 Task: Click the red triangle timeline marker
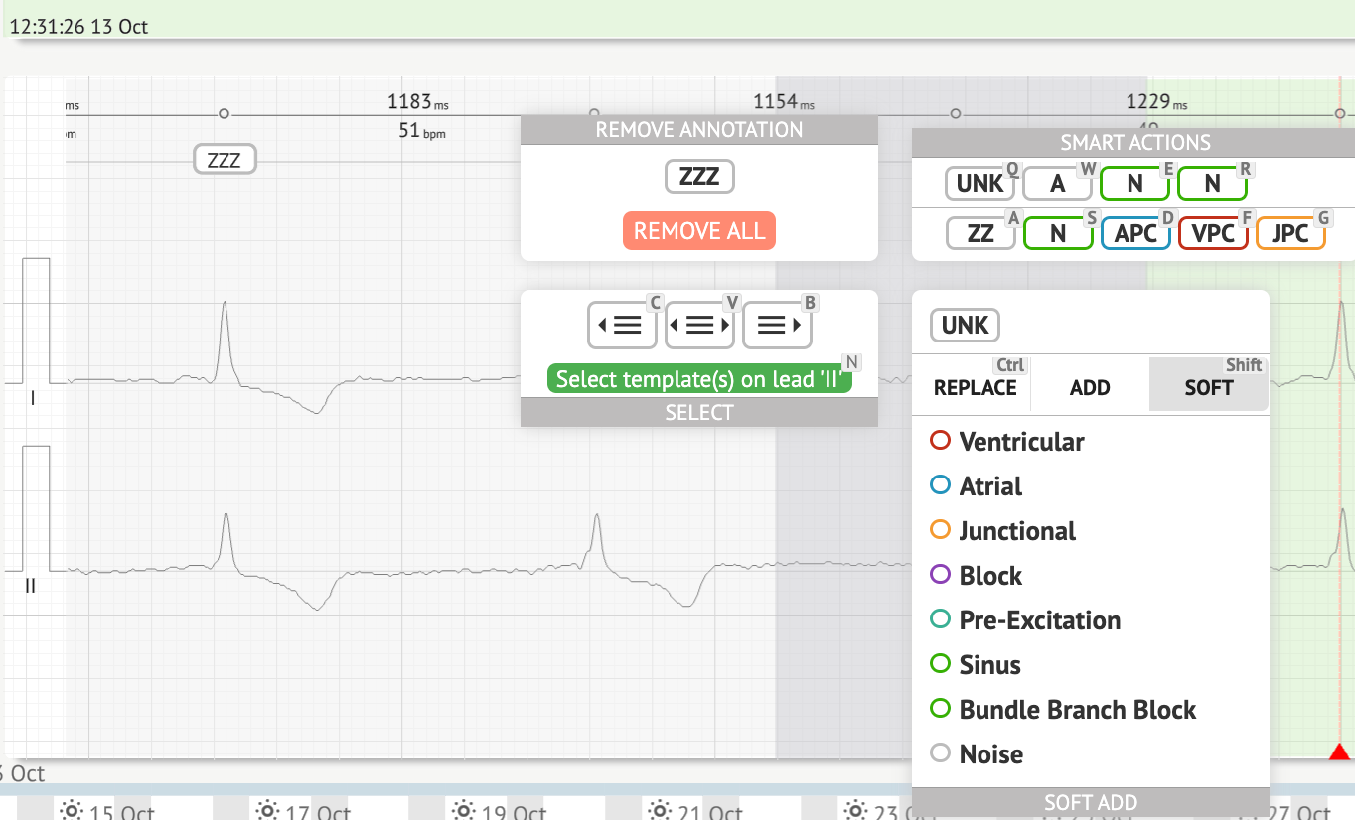coord(1339,752)
